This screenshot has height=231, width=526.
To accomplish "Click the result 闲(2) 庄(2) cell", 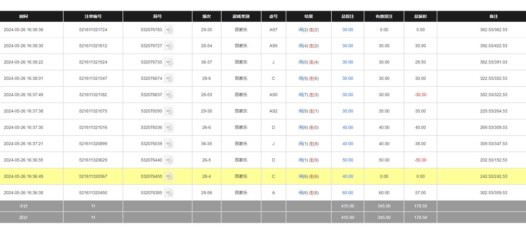I will [309, 30].
